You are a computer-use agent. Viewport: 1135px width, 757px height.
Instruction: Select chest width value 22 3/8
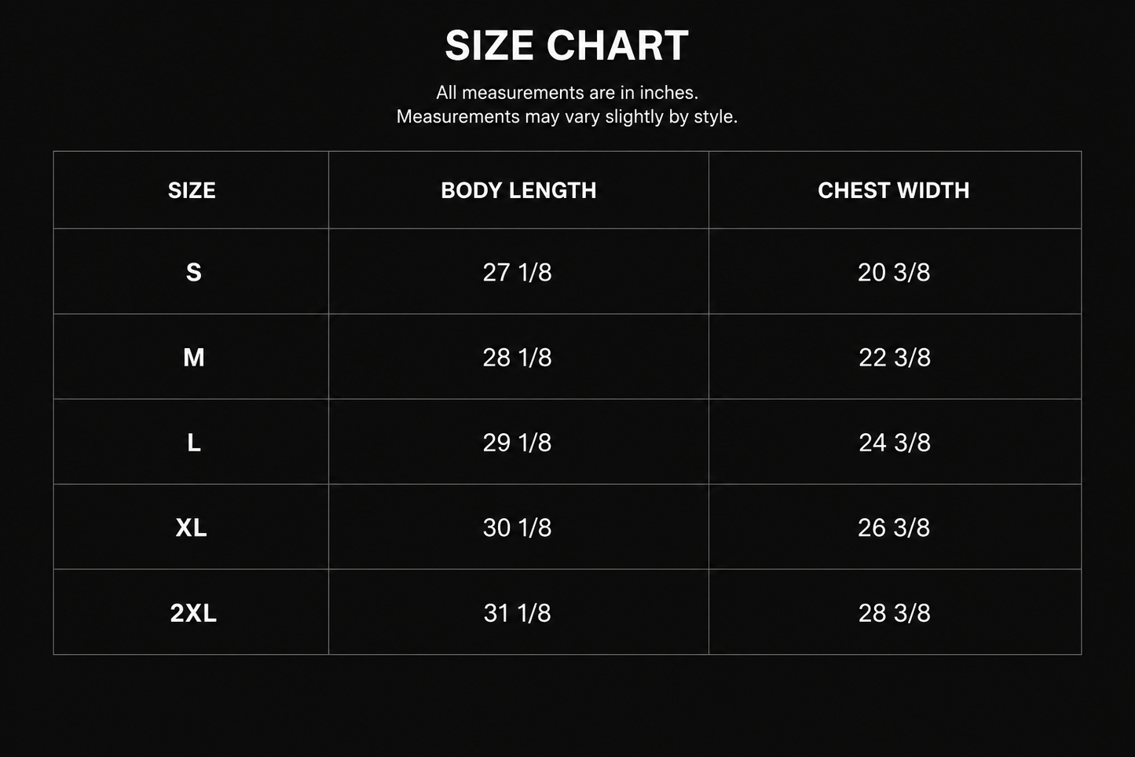click(895, 358)
